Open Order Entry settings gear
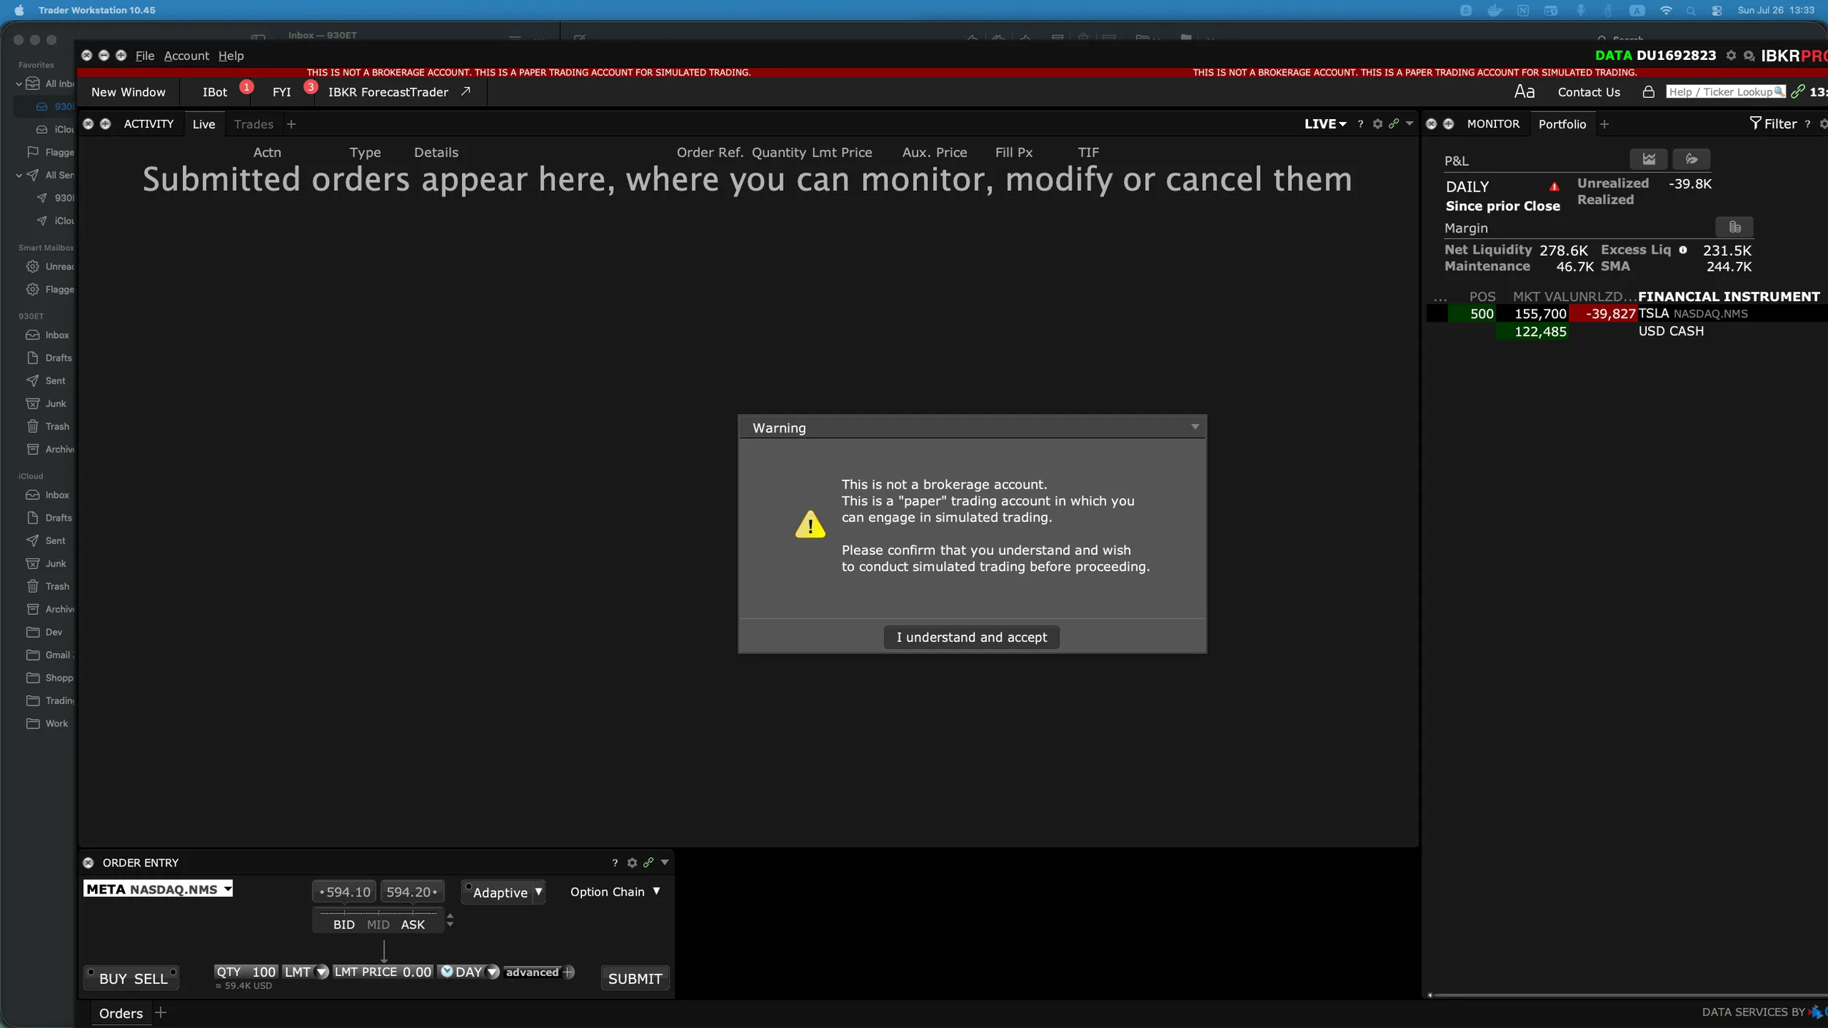 [x=632, y=863]
